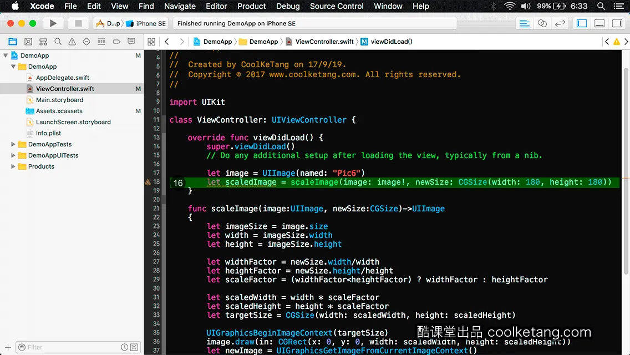The width and height of the screenshot is (630, 355).
Task: Click the ViewController.swift breadcrumb
Action: 320,42
